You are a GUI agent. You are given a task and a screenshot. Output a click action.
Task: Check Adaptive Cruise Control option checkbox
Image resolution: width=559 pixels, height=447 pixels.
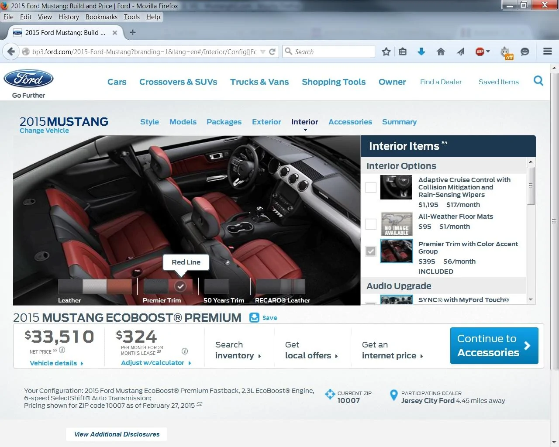click(x=370, y=187)
